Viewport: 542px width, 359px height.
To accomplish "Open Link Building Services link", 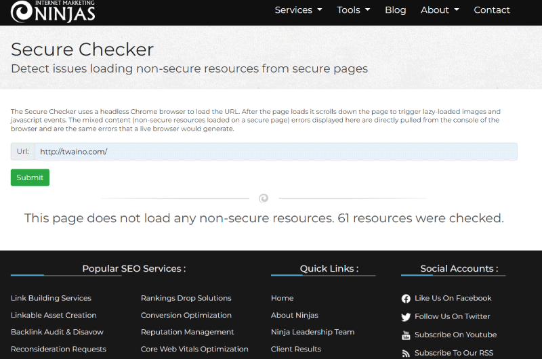I will [x=51, y=298].
